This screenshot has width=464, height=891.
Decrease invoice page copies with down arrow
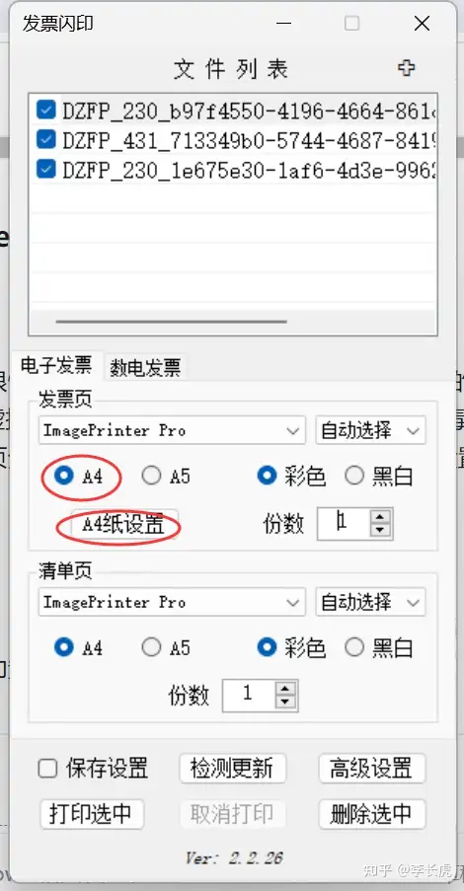[380, 530]
